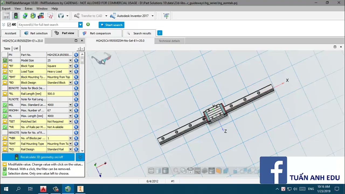Click the Recalculate 3D geometry on/off button

pyautogui.click(x=38, y=157)
